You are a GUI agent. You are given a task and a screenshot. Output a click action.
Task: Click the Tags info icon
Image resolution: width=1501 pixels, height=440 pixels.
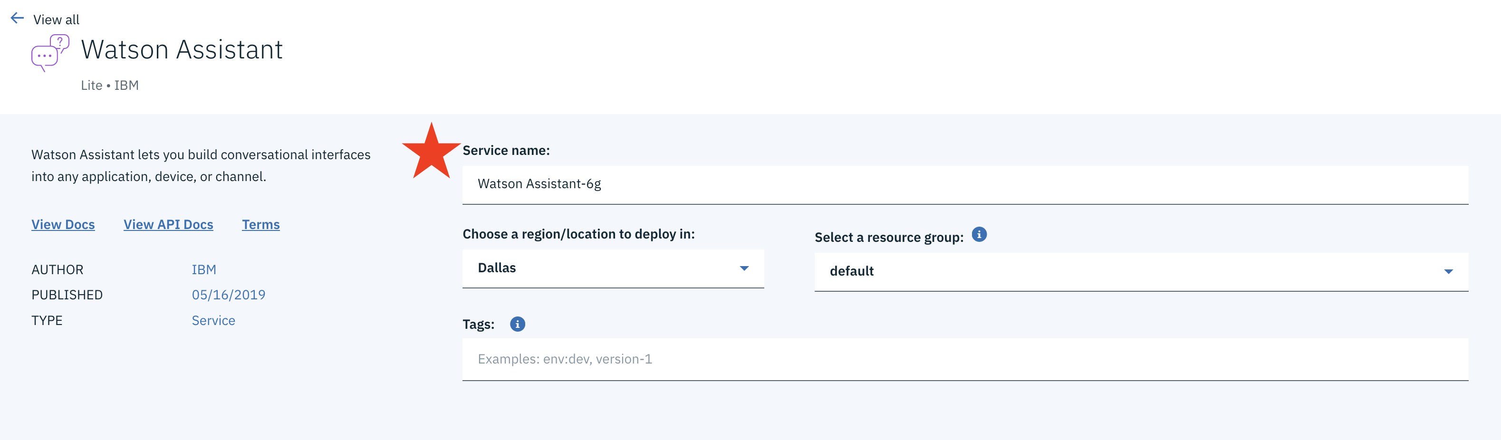[517, 324]
